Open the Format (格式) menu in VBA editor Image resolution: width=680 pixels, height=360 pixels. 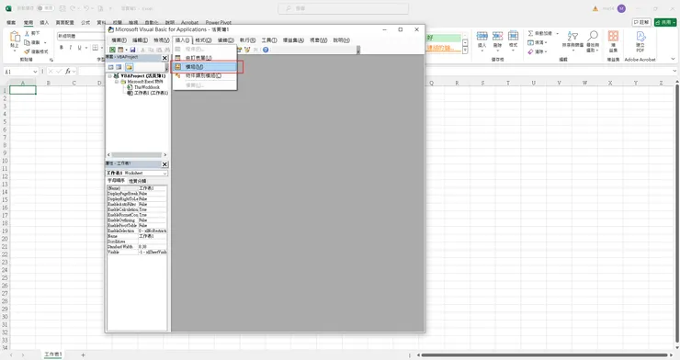pos(203,40)
